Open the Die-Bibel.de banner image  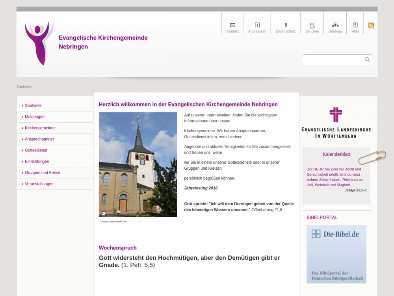pyautogui.click(x=336, y=254)
